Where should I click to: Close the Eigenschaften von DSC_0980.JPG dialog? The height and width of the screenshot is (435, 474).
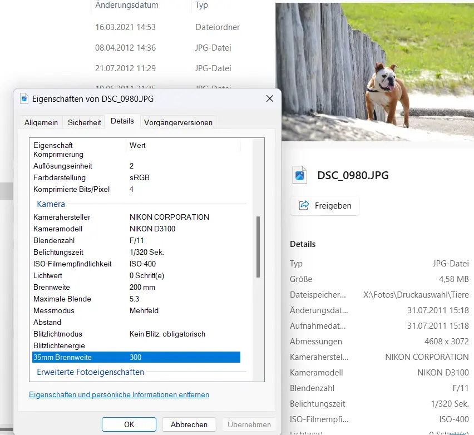pos(270,99)
